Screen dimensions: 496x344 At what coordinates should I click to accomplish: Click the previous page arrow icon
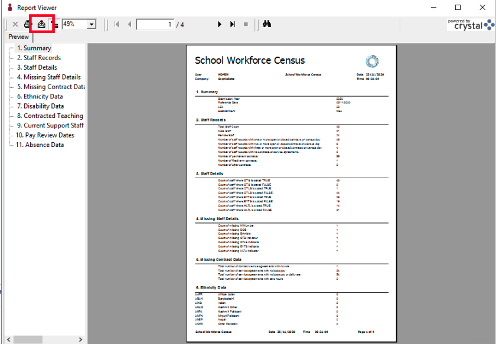click(x=130, y=24)
